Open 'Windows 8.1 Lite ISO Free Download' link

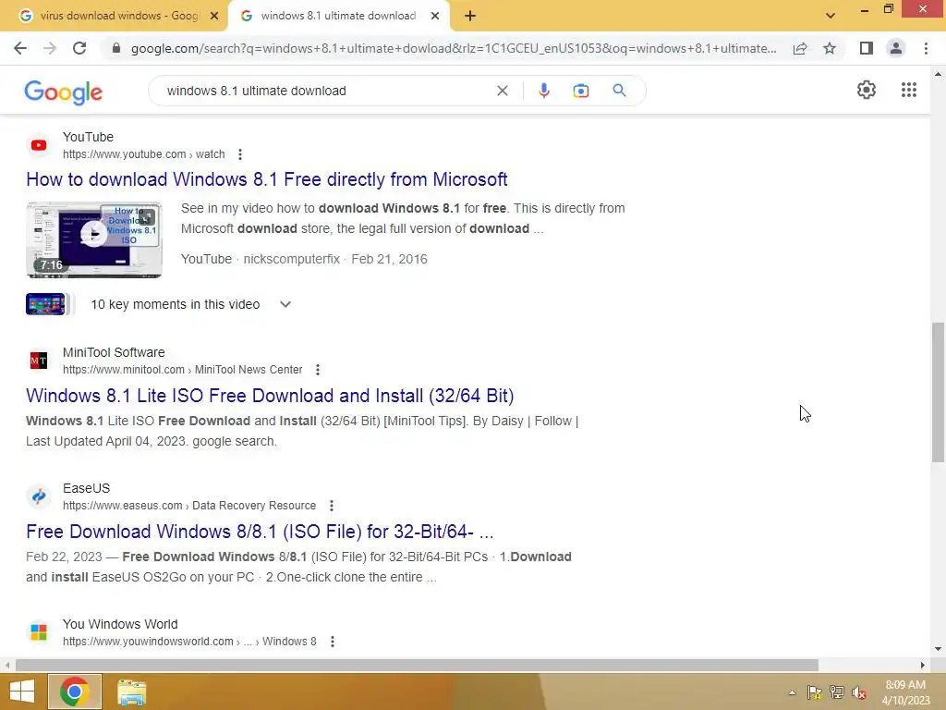(x=270, y=396)
